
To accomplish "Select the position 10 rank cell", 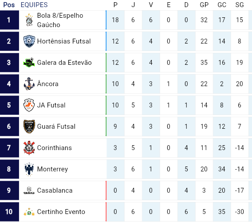I will click(x=9, y=212).
